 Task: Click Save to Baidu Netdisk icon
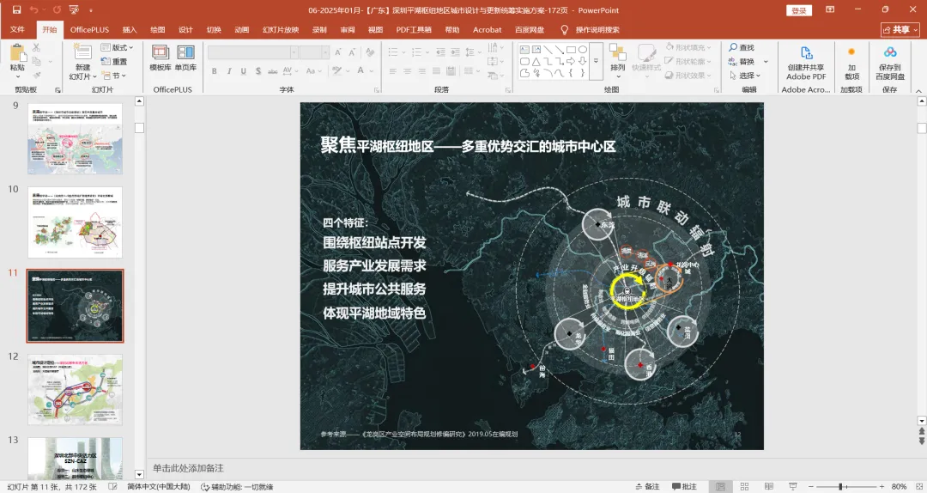click(x=890, y=52)
